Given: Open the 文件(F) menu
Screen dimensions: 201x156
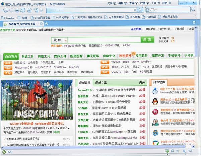Looking at the screenshot, I should point(112,3).
